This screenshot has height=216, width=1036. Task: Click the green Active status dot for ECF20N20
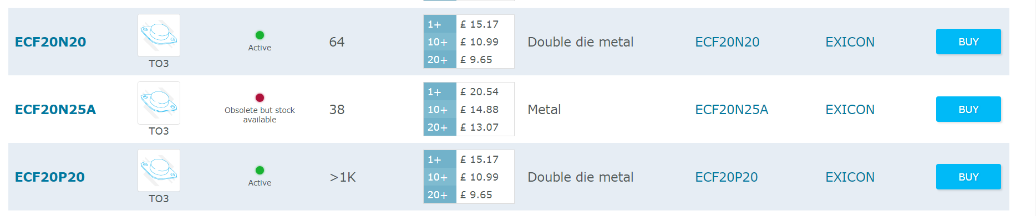[260, 35]
